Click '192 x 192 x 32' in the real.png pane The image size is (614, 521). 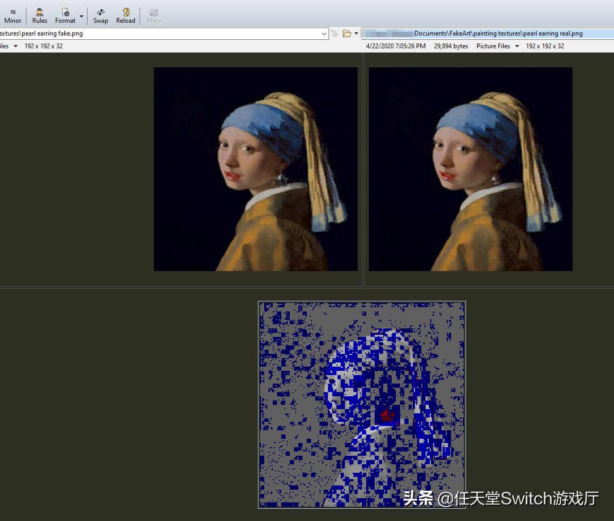pos(545,46)
